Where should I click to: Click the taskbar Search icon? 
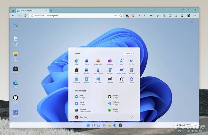point(93,125)
